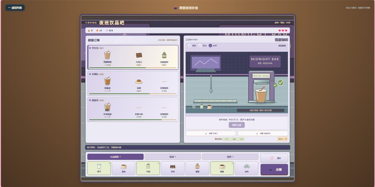This screenshot has height=187, width=375.
Task: Select the 学生党 #001 order card
Action: click(x=133, y=57)
